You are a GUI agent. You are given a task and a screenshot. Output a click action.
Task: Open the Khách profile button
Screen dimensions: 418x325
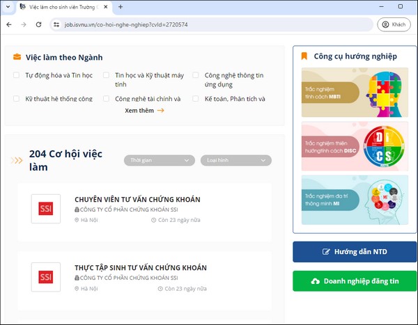pos(393,24)
